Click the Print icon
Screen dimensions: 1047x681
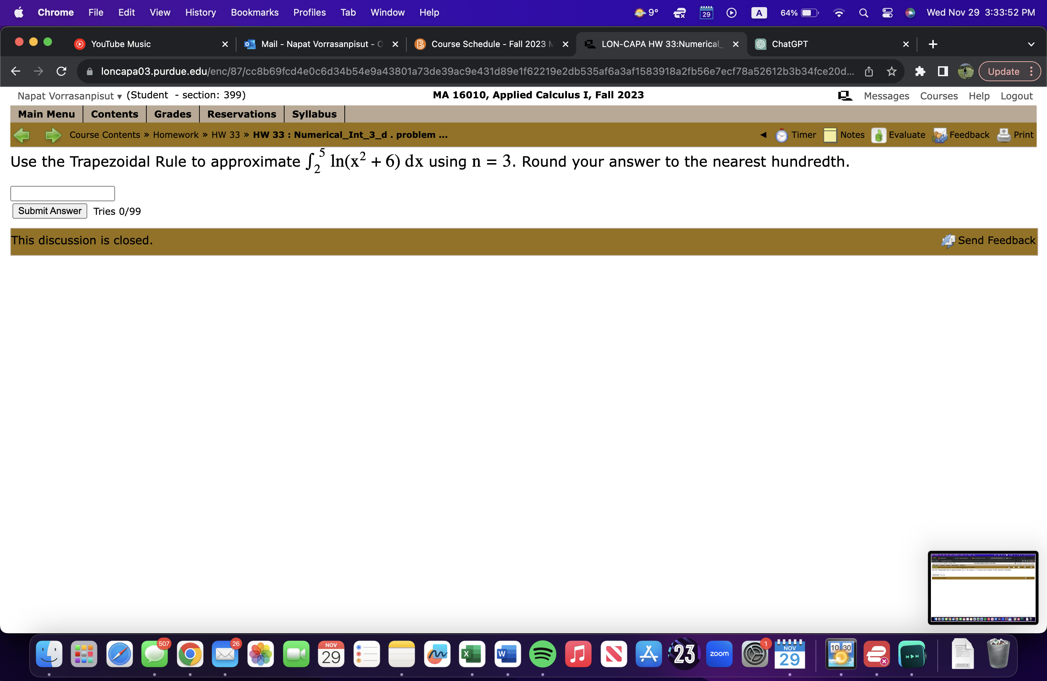click(1004, 135)
